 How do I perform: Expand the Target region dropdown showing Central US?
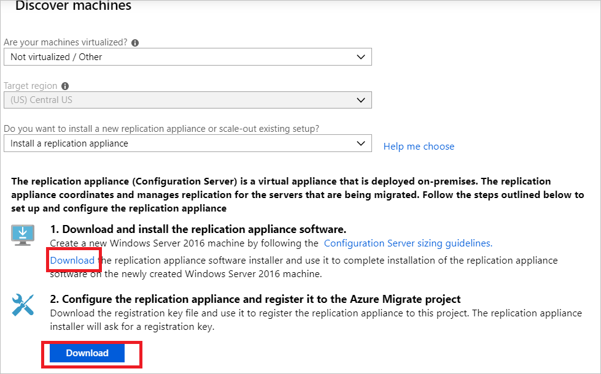click(x=188, y=99)
